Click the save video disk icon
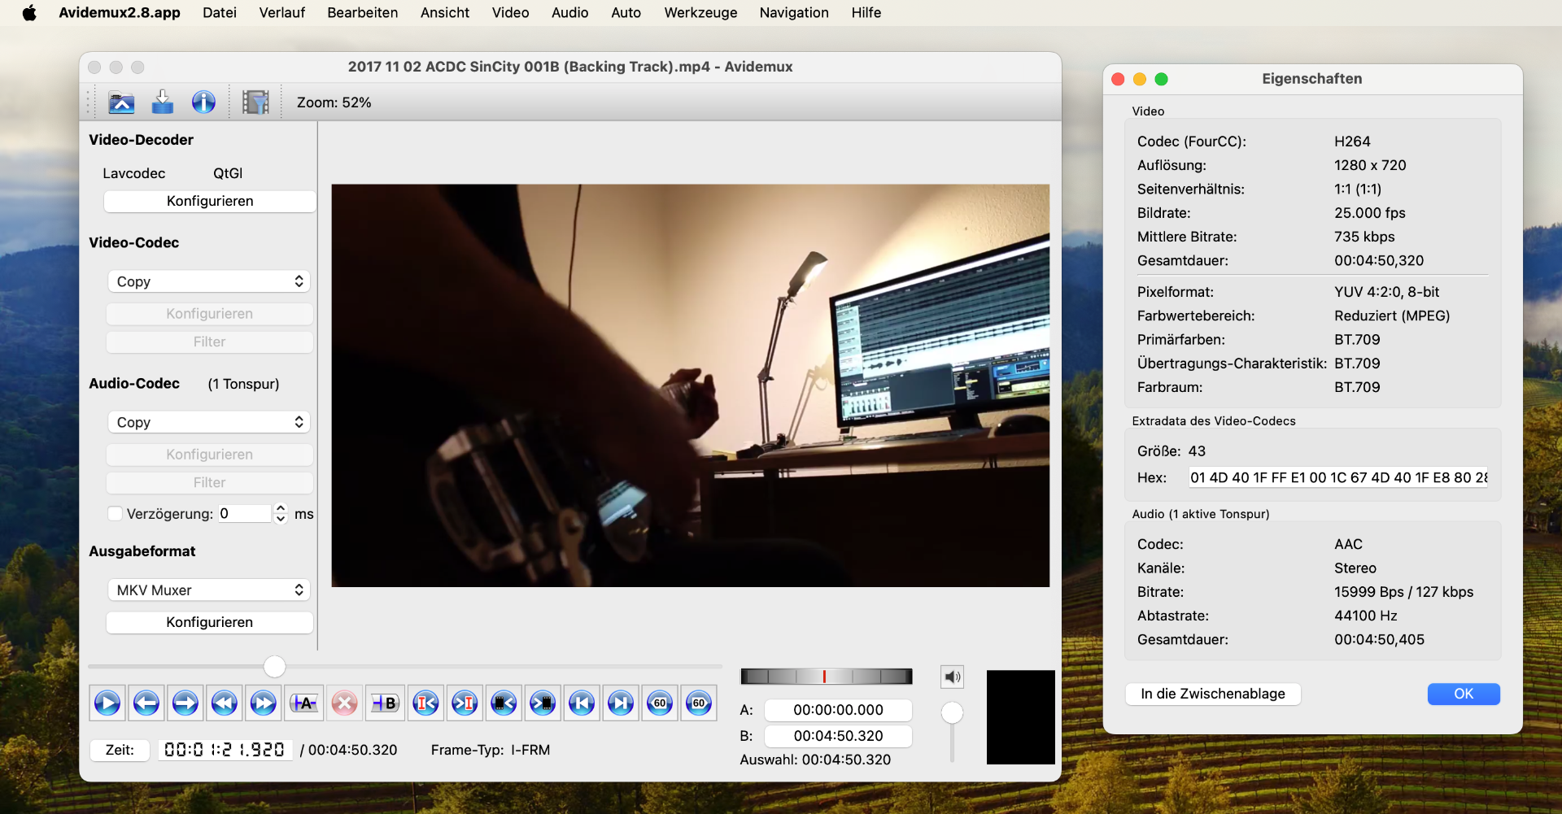This screenshot has width=1562, height=814. [x=163, y=102]
